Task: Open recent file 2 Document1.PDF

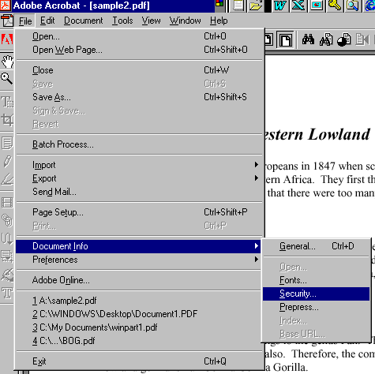Action: (138, 314)
